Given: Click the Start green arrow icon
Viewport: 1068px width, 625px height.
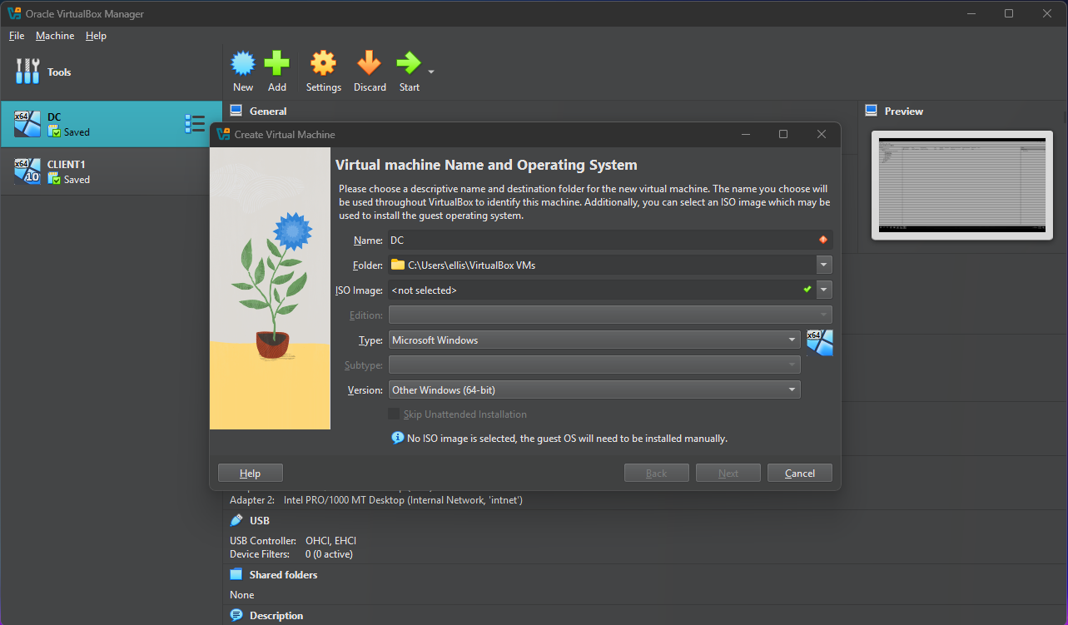Looking at the screenshot, I should [x=409, y=63].
